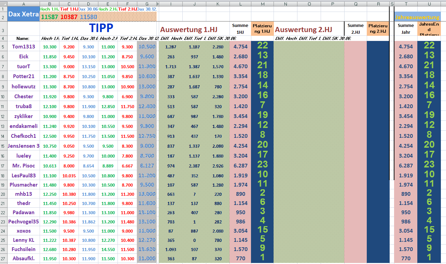This screenshot has width=446, height=264.
Task: Select Tom1313's Summe Jahr value 4.754
Action: tap(406, 47)
